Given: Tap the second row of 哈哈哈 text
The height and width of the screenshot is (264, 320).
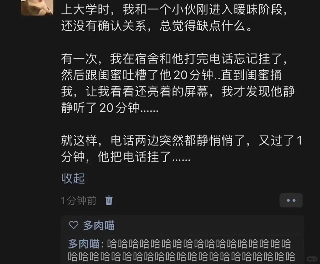Looking at the screenshot, I should [x=182, y=257].
